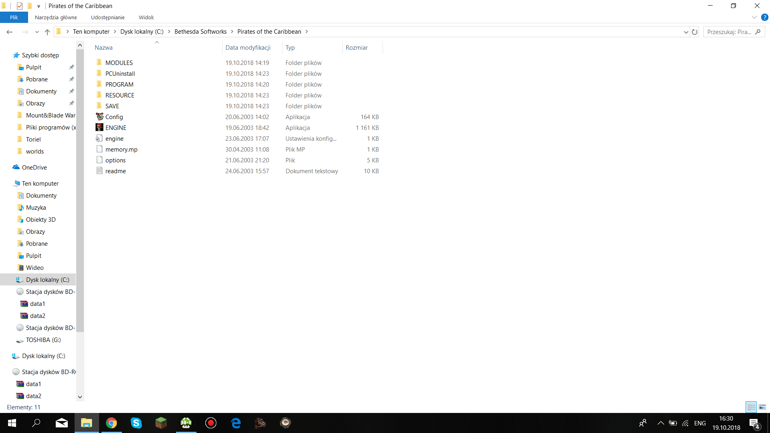Image resolution: width=770 pixels, height=433 pixels.
Task: Open the Minecraft block taskbar icon
Action: click(161, 423)
